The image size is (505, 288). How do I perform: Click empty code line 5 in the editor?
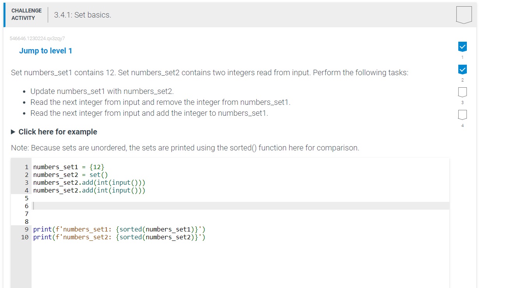[241, 198]
